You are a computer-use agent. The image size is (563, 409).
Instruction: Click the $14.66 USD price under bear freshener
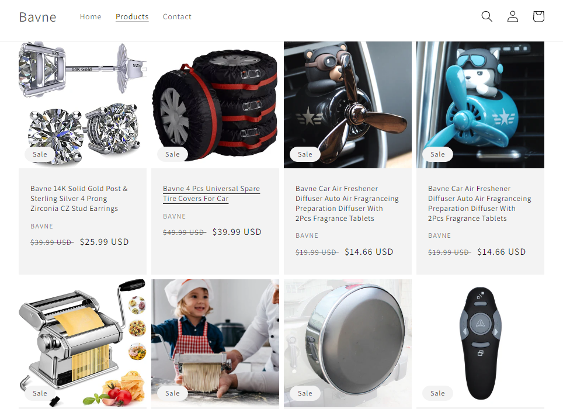click(369, 252)
